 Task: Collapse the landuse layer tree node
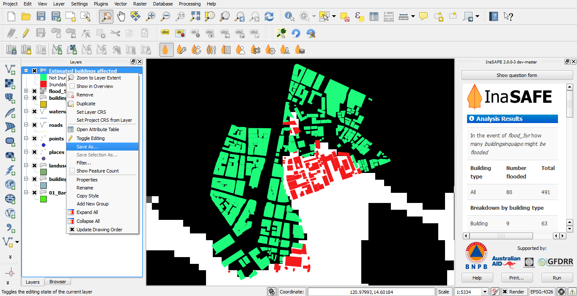pyautogui.click(x=26, y=166)
